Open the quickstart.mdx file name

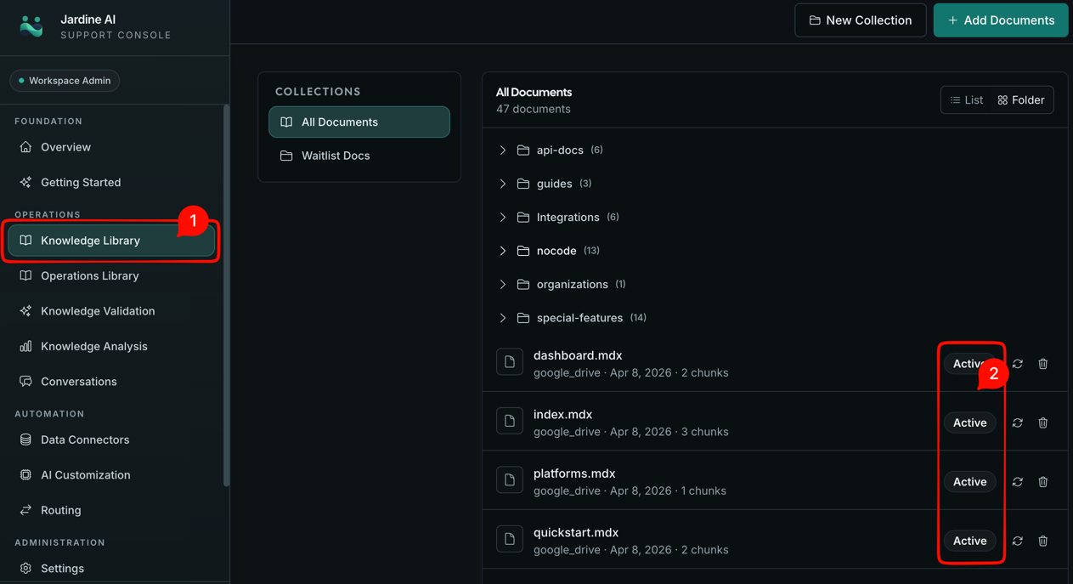pyautogui.click(x=576, y=533)
